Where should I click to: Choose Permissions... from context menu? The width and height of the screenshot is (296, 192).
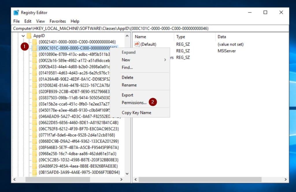click(134, 102)
